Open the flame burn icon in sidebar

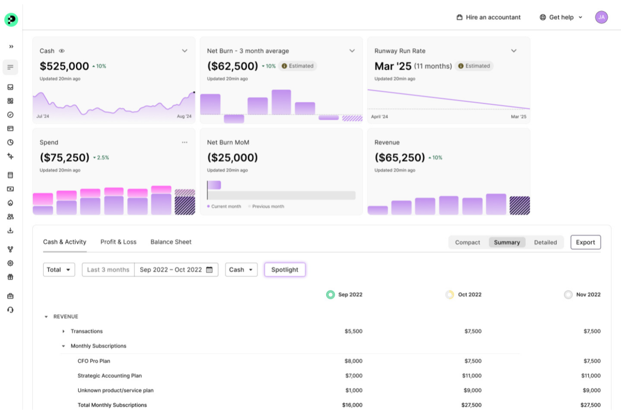(10, 203)
